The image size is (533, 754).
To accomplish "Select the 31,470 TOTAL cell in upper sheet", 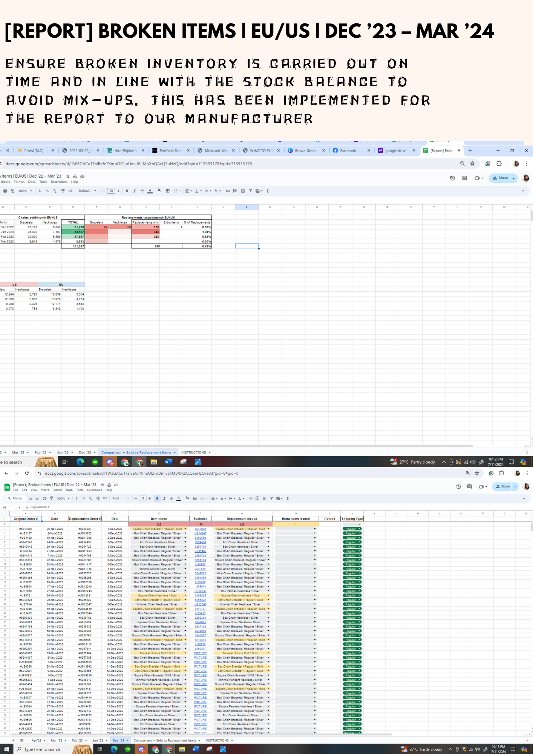I will (x=73, y=227).
